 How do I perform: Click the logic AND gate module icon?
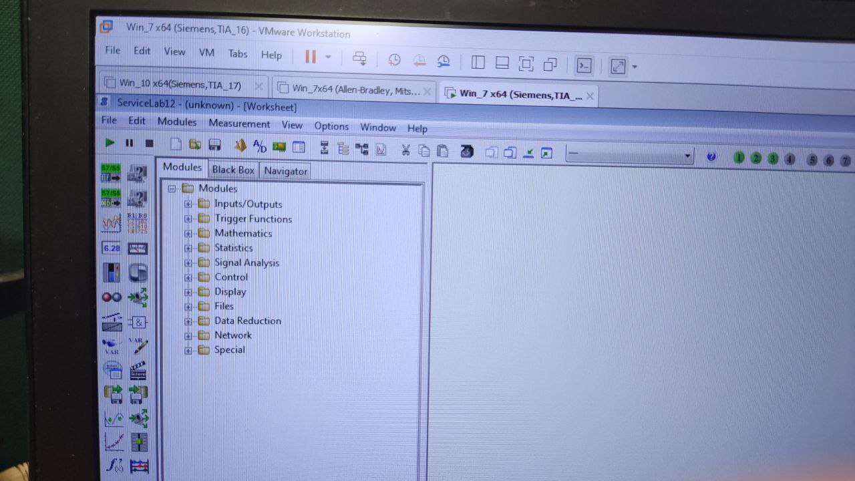[138, 322]
